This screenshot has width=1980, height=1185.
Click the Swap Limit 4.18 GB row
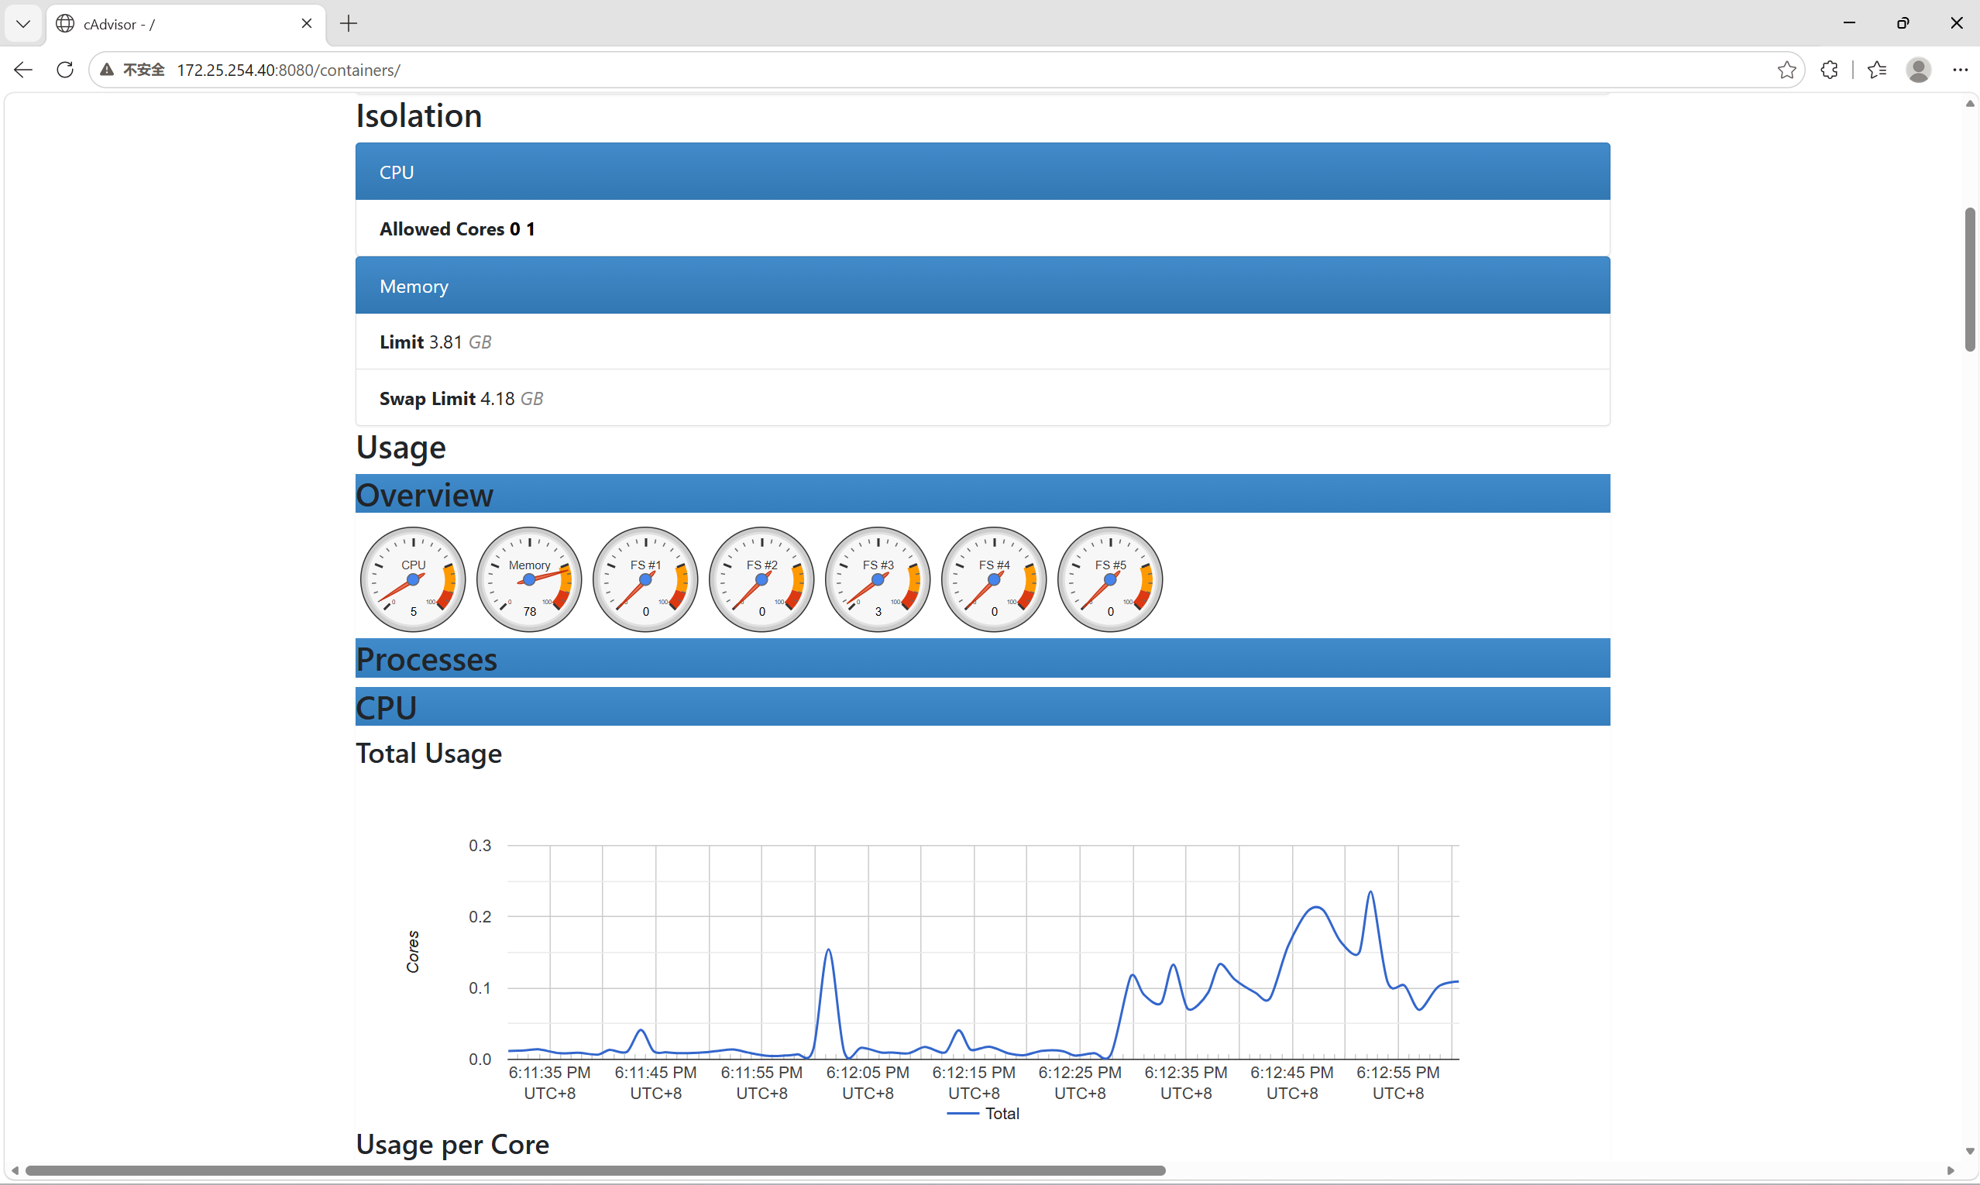click(982, 397)
